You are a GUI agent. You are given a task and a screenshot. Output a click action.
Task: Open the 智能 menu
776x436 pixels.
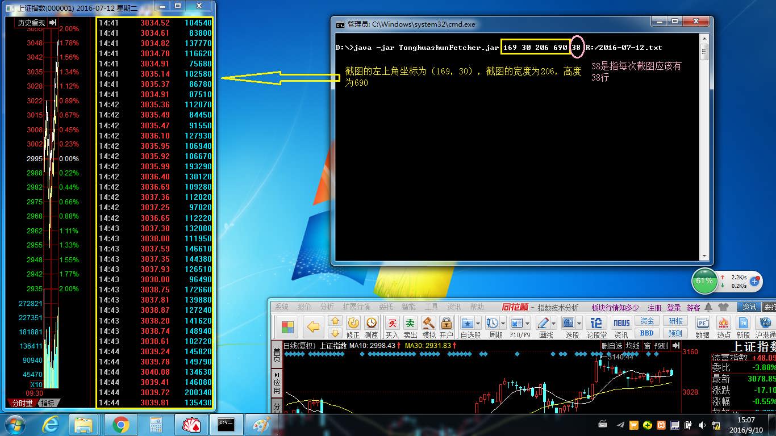(x=408, y=307)
